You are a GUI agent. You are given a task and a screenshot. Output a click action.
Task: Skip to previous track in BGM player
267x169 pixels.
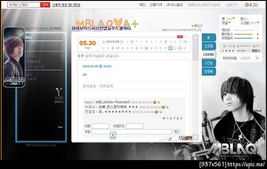[x=230, y=51]
